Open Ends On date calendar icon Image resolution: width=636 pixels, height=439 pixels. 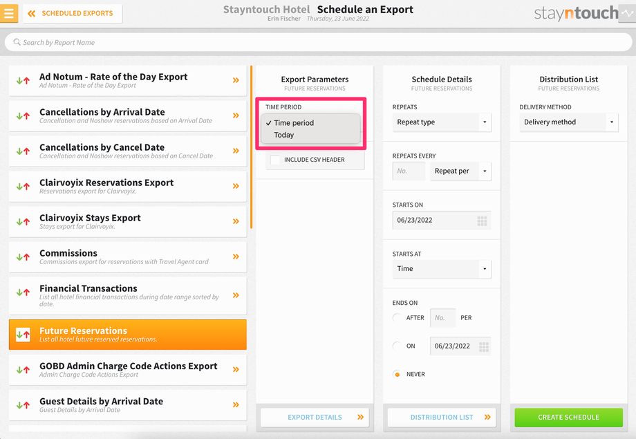pyautogui.click(x=484, y=347)
